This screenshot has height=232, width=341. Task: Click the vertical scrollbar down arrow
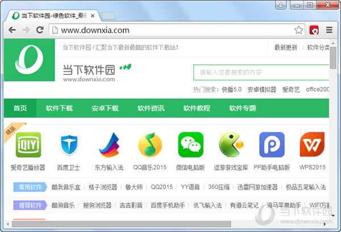[333, 216]
